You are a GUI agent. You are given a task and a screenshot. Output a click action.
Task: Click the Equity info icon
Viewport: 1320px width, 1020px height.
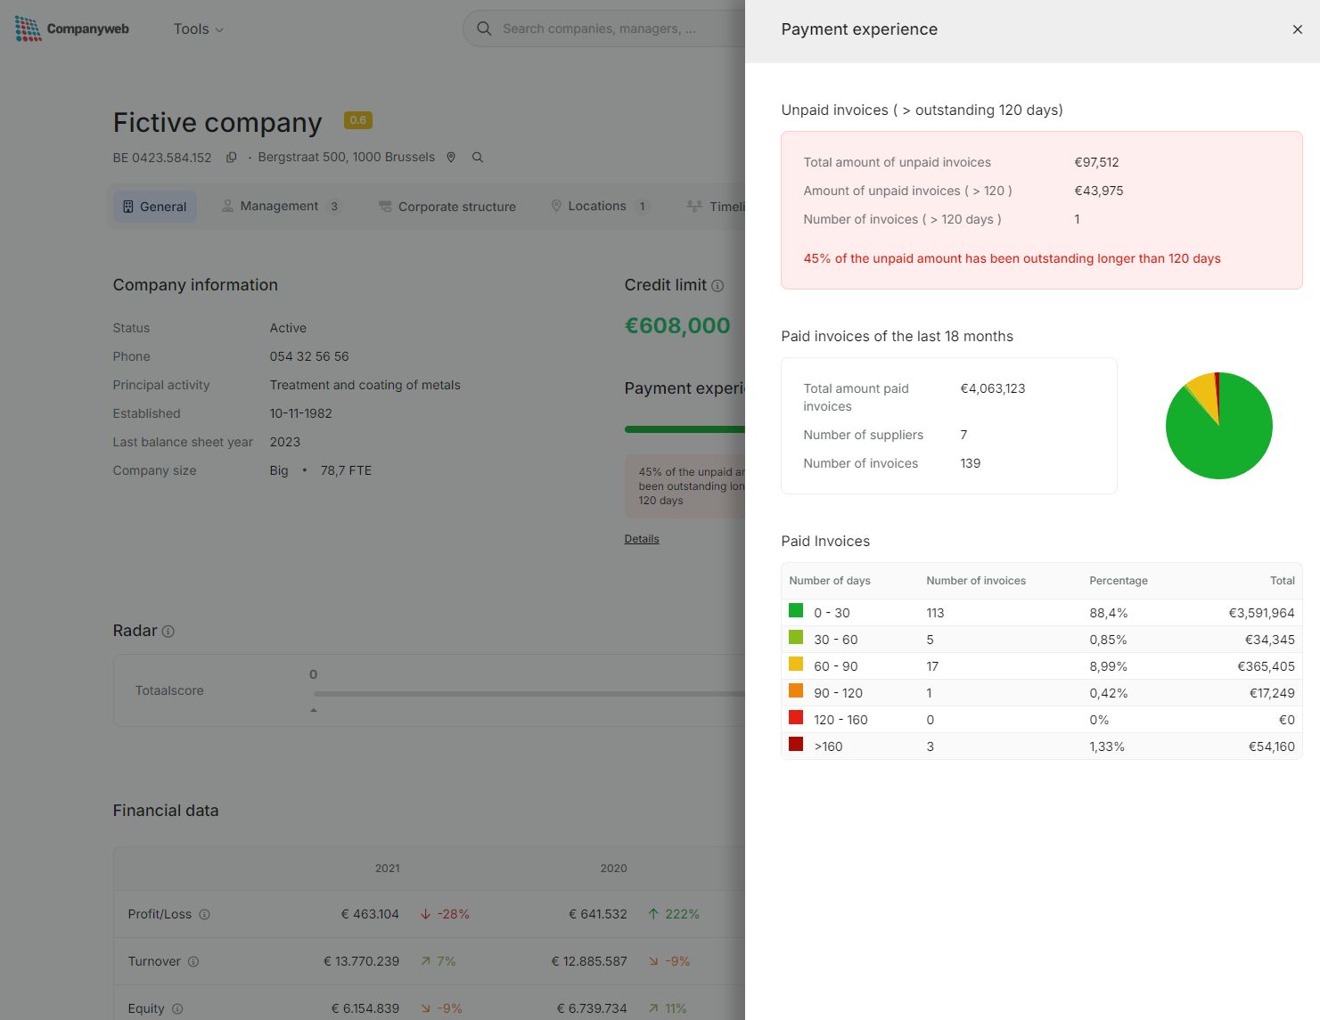pyautogui.click(x=177, y=1008)
